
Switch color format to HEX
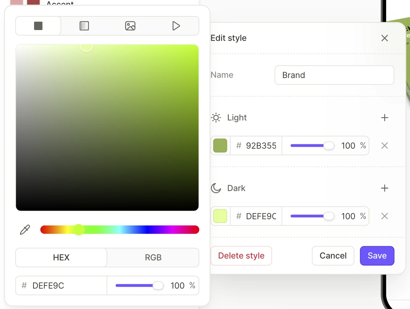tap(61, 257)
